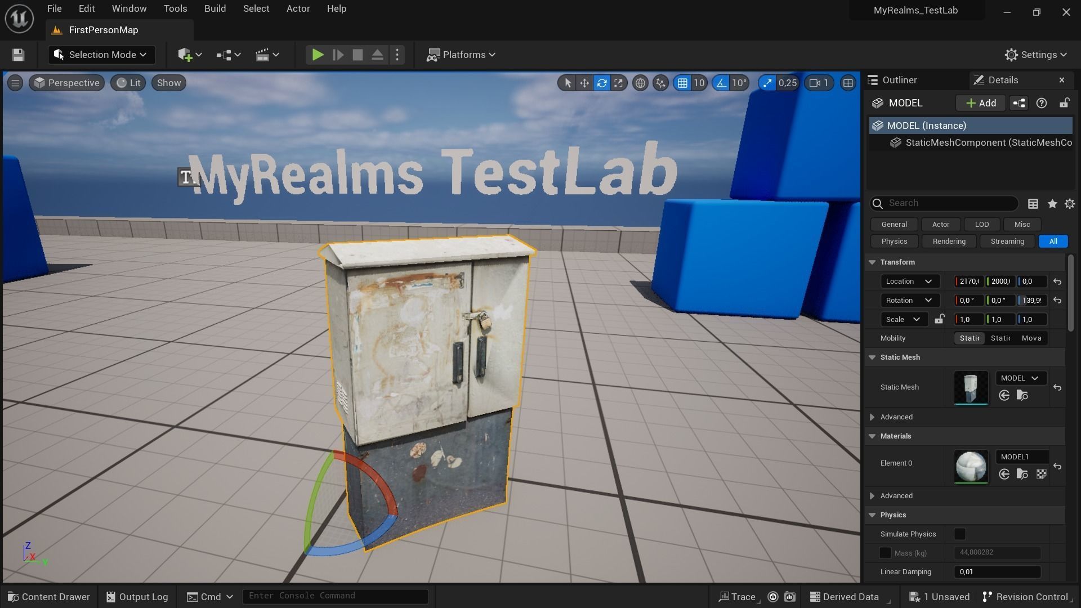The height and width of the screenshot is (608, 1081).
Task: Open Selection Mode dropdown
Action: [x=101, y=55]
